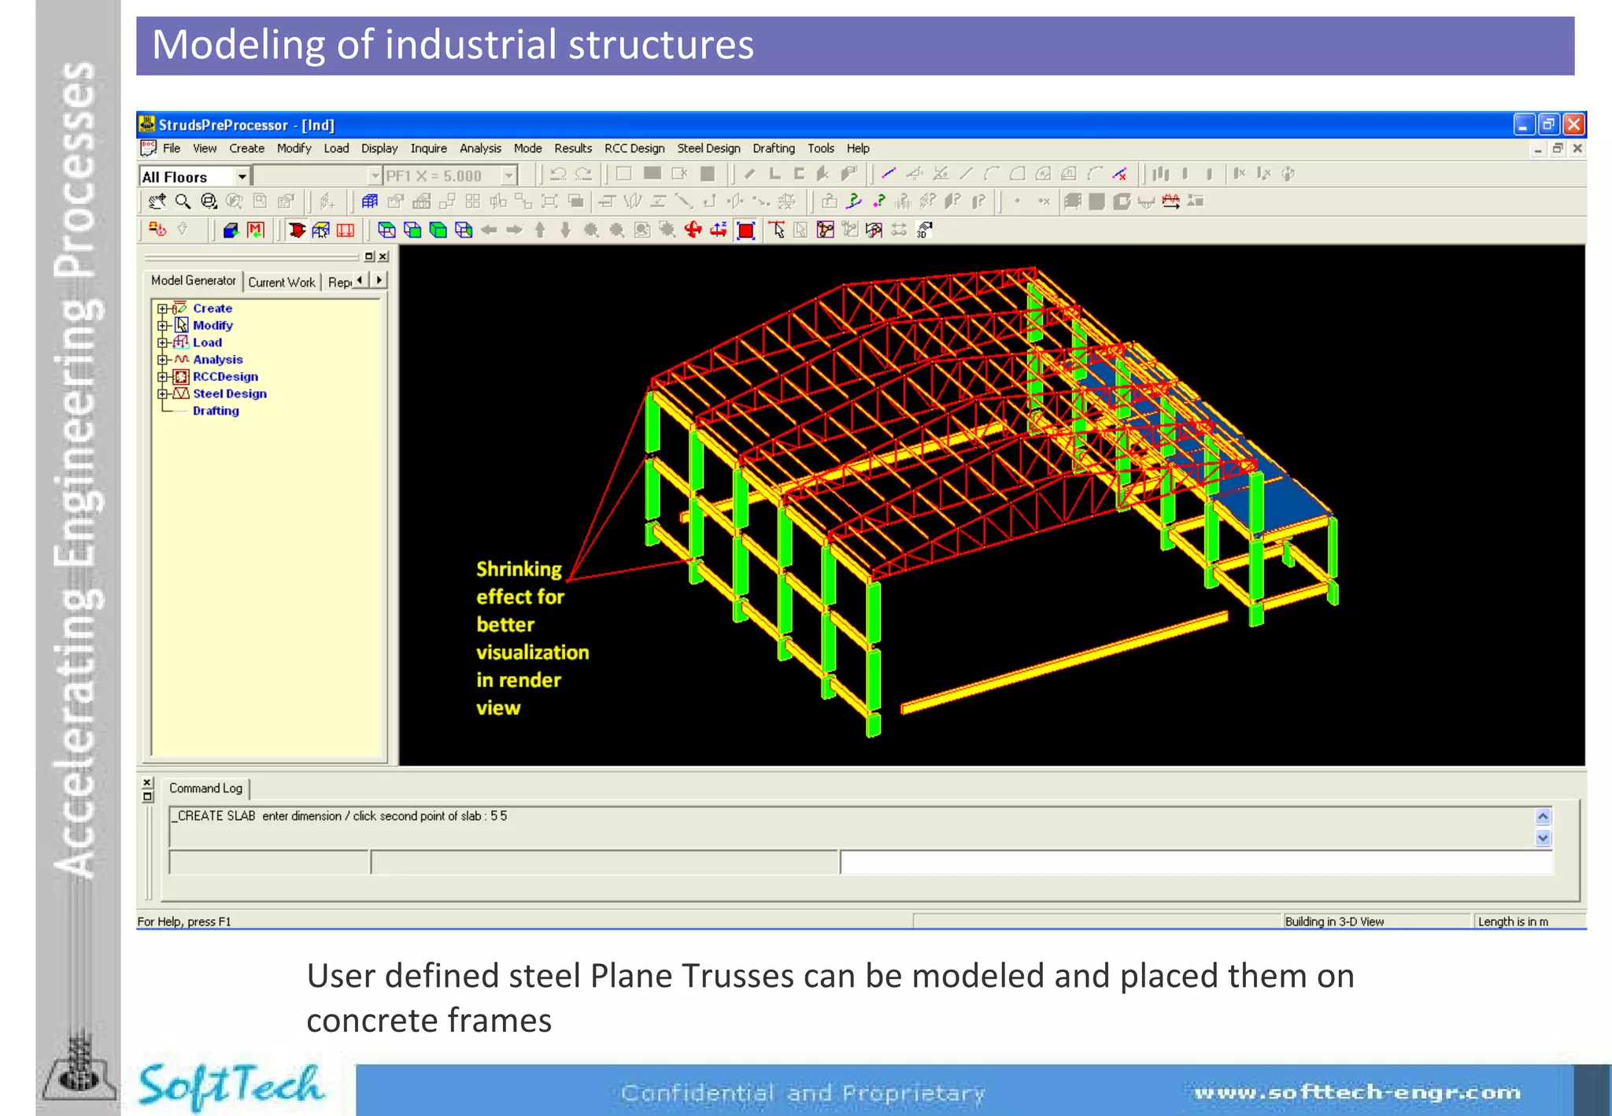
Task: Click the green question-mark member inquiry icon
Action: (x=854, y=202)
